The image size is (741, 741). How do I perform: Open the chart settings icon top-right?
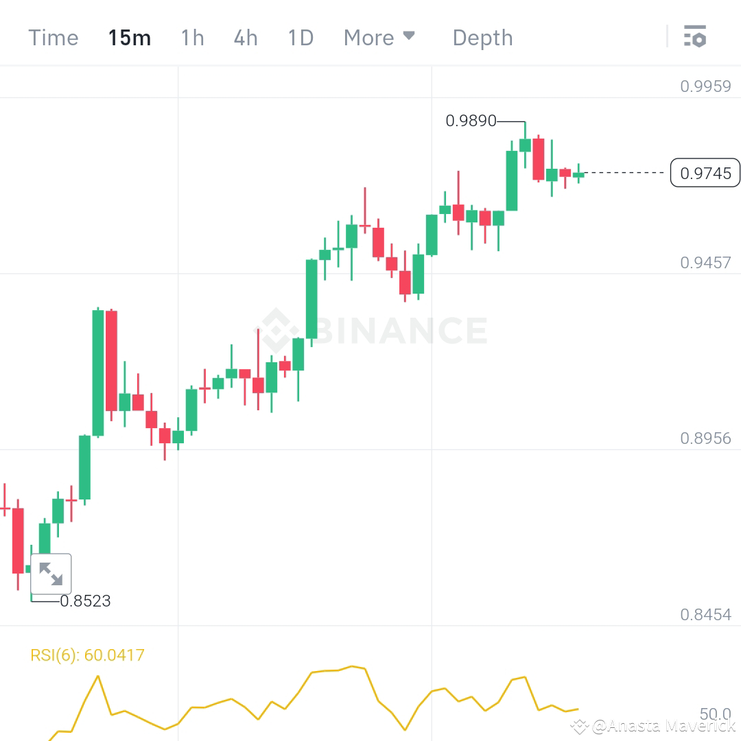[x=696, y=37]
